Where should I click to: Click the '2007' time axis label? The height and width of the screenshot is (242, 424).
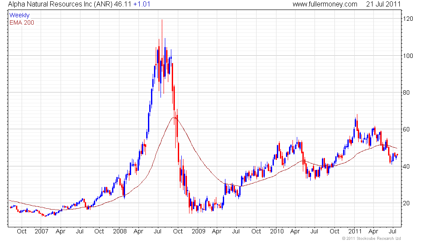pyautogui.click(x=42, y=232)
